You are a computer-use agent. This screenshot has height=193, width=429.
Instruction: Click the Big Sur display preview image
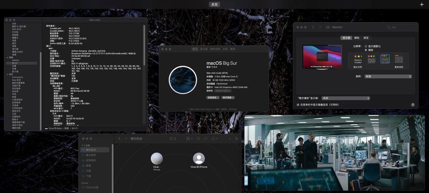tap(322, 57)
